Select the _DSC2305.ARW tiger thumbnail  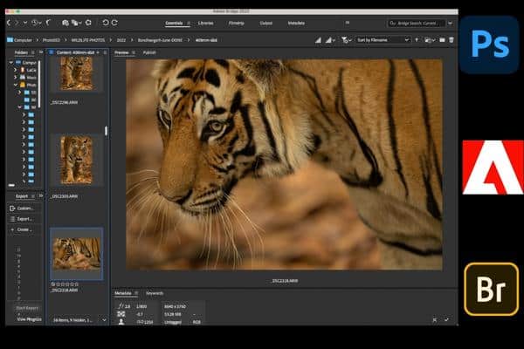[76, 160]
